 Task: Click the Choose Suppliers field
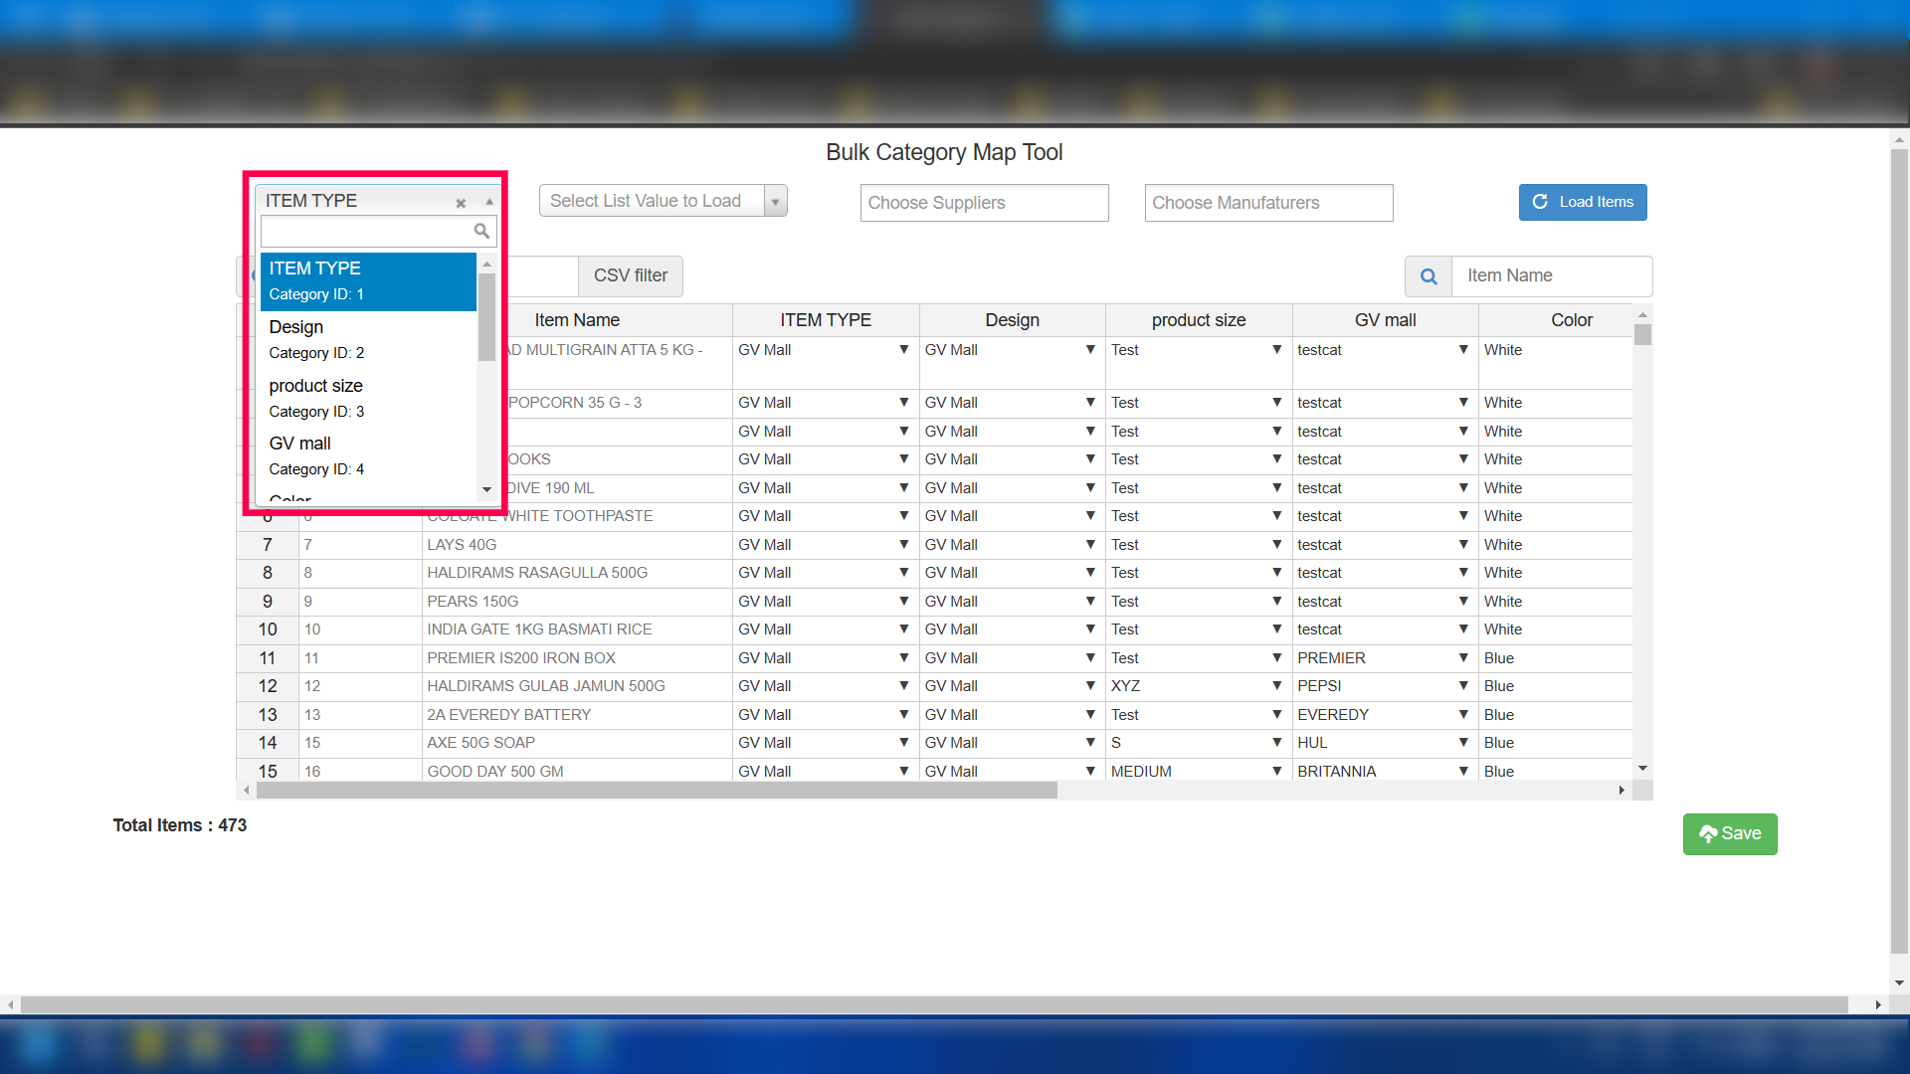tap(983, 203)
